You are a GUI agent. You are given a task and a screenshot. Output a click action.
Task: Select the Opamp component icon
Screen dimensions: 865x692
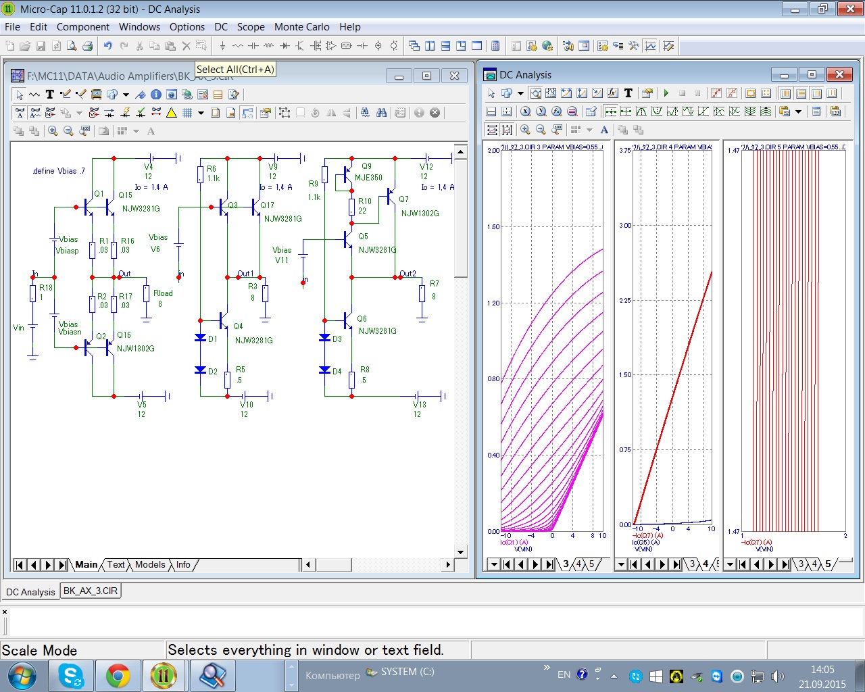[x=331, y=46]
